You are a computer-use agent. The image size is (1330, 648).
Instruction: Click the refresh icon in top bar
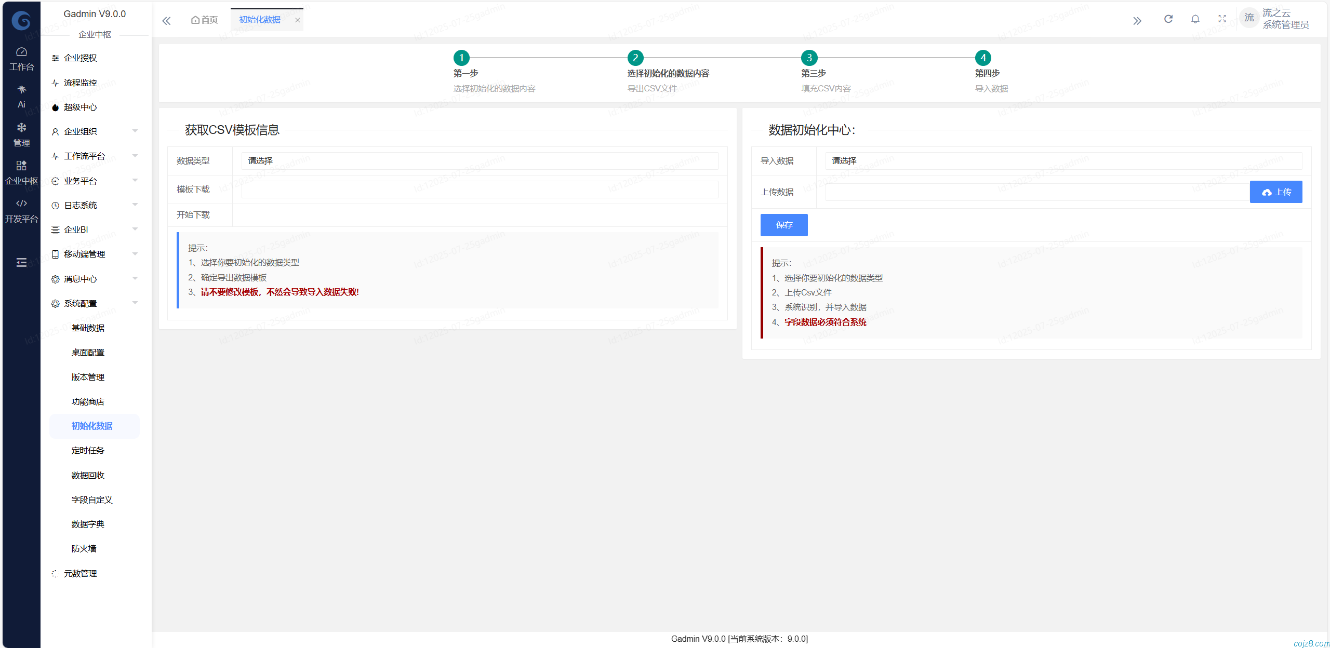pyautogui.click(x=1168, y=19)
